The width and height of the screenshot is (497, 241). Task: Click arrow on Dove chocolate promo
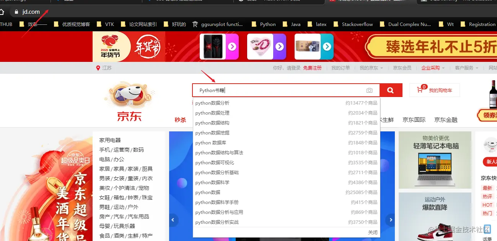[280, 47]
